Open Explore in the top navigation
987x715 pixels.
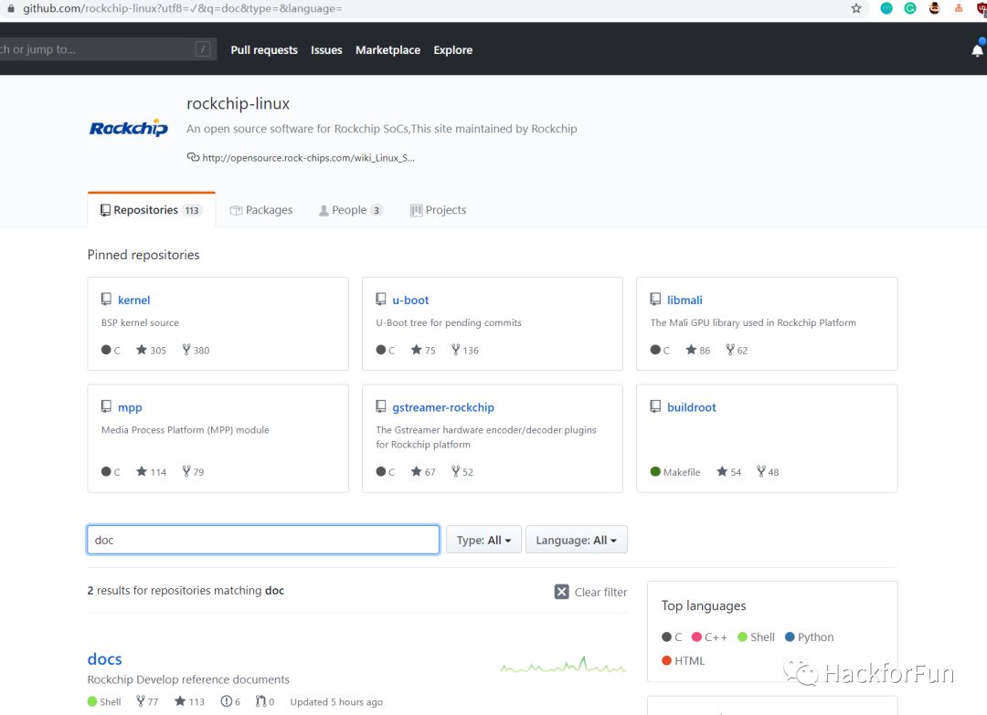click(x=452, y=49)
